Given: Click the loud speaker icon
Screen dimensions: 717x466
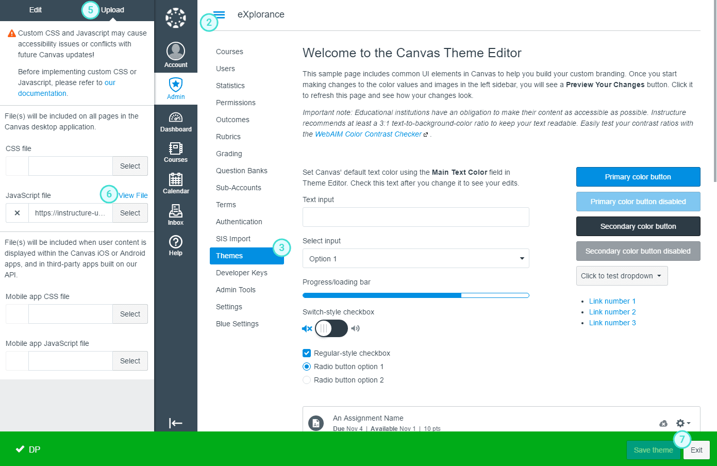Looking at the screenshot, I should pyautogui.click(x=355, y=328).
